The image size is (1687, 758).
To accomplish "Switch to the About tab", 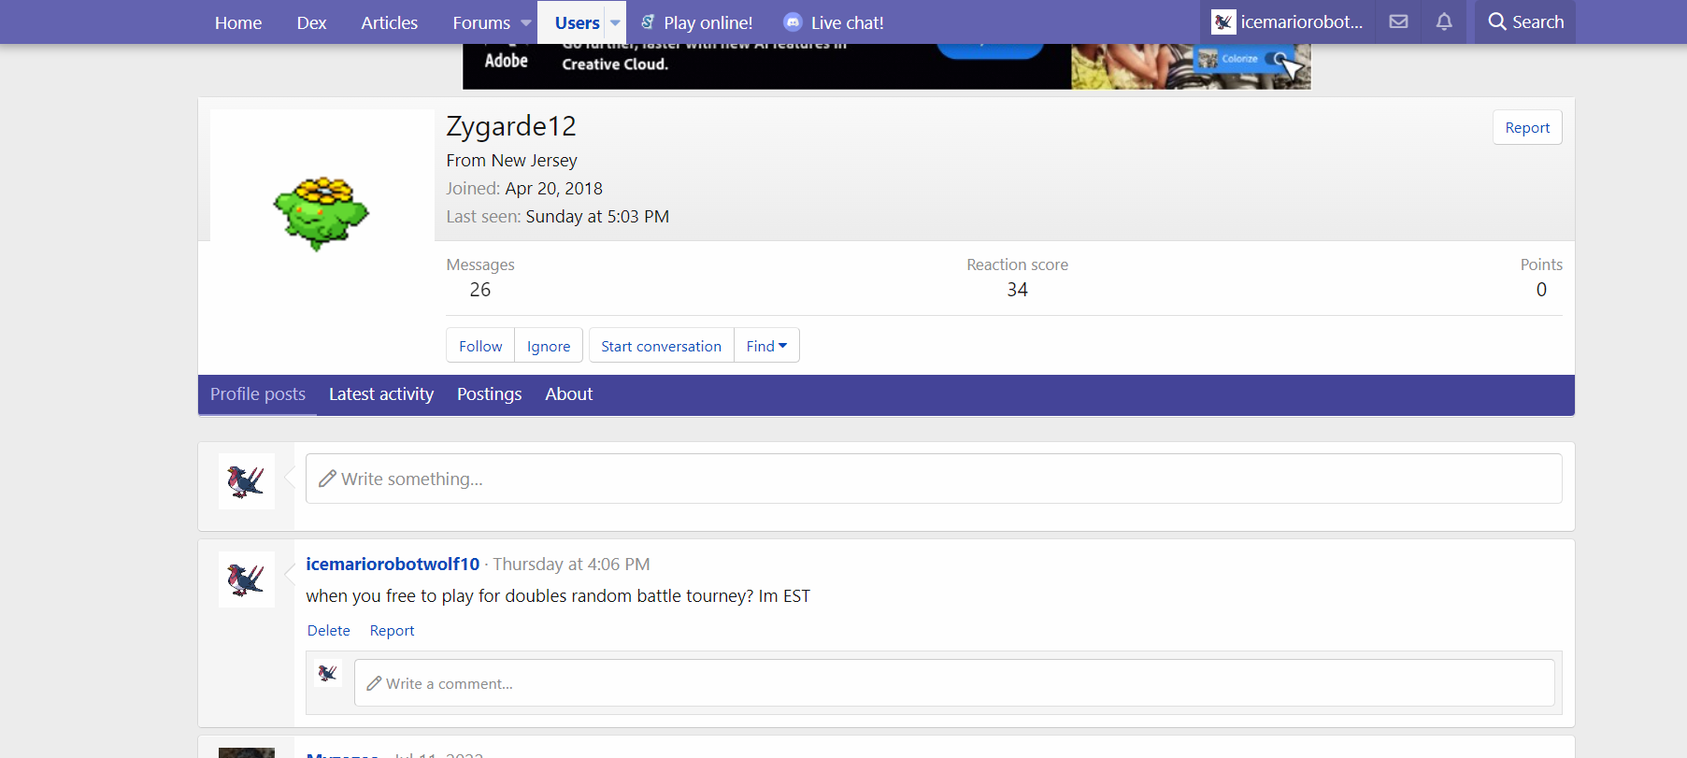I will coord(569,394).
